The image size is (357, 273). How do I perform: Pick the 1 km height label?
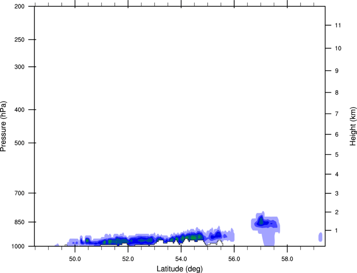click(x=337, y=231)
